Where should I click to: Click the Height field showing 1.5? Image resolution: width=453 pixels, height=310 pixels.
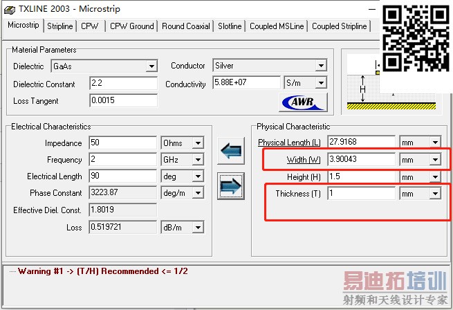pos(362,176)
